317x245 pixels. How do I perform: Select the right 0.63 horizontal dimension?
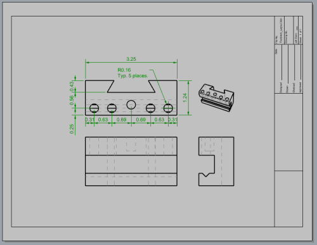pyautogui.click(x=159, y=120)
